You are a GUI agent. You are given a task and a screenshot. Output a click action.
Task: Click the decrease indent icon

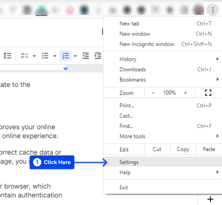click(x=86, y=56)
